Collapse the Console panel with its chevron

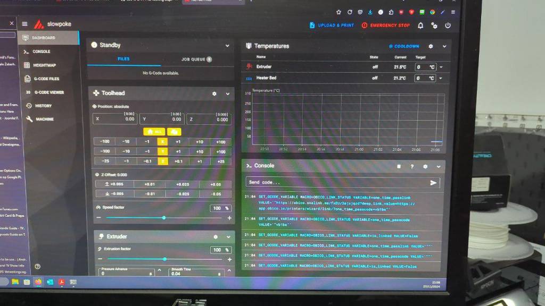pyautogui.click(x=439, y=166)
